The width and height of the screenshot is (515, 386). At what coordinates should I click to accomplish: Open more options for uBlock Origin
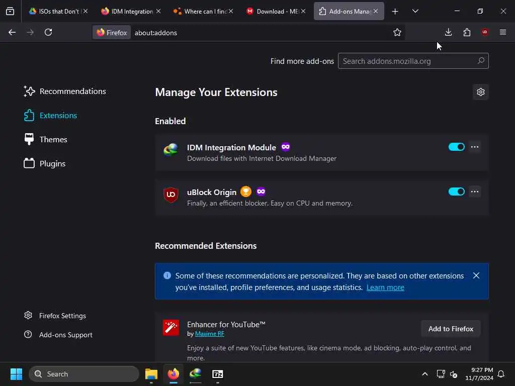pos(475,191)
